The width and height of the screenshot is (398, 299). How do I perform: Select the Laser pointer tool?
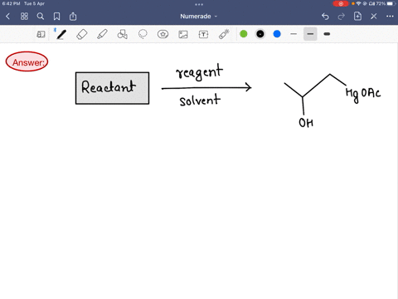(224, 34)
